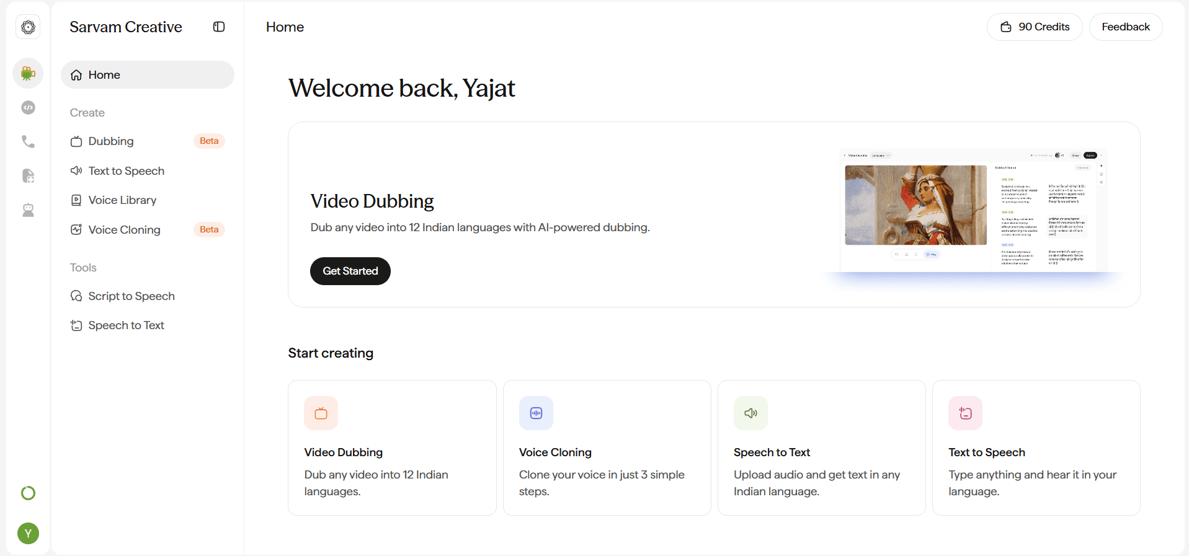Open the robot agent icon in left rail
Image resolution: width=1189 pixels, height=556 pixels.
click(x=28, y=210)
